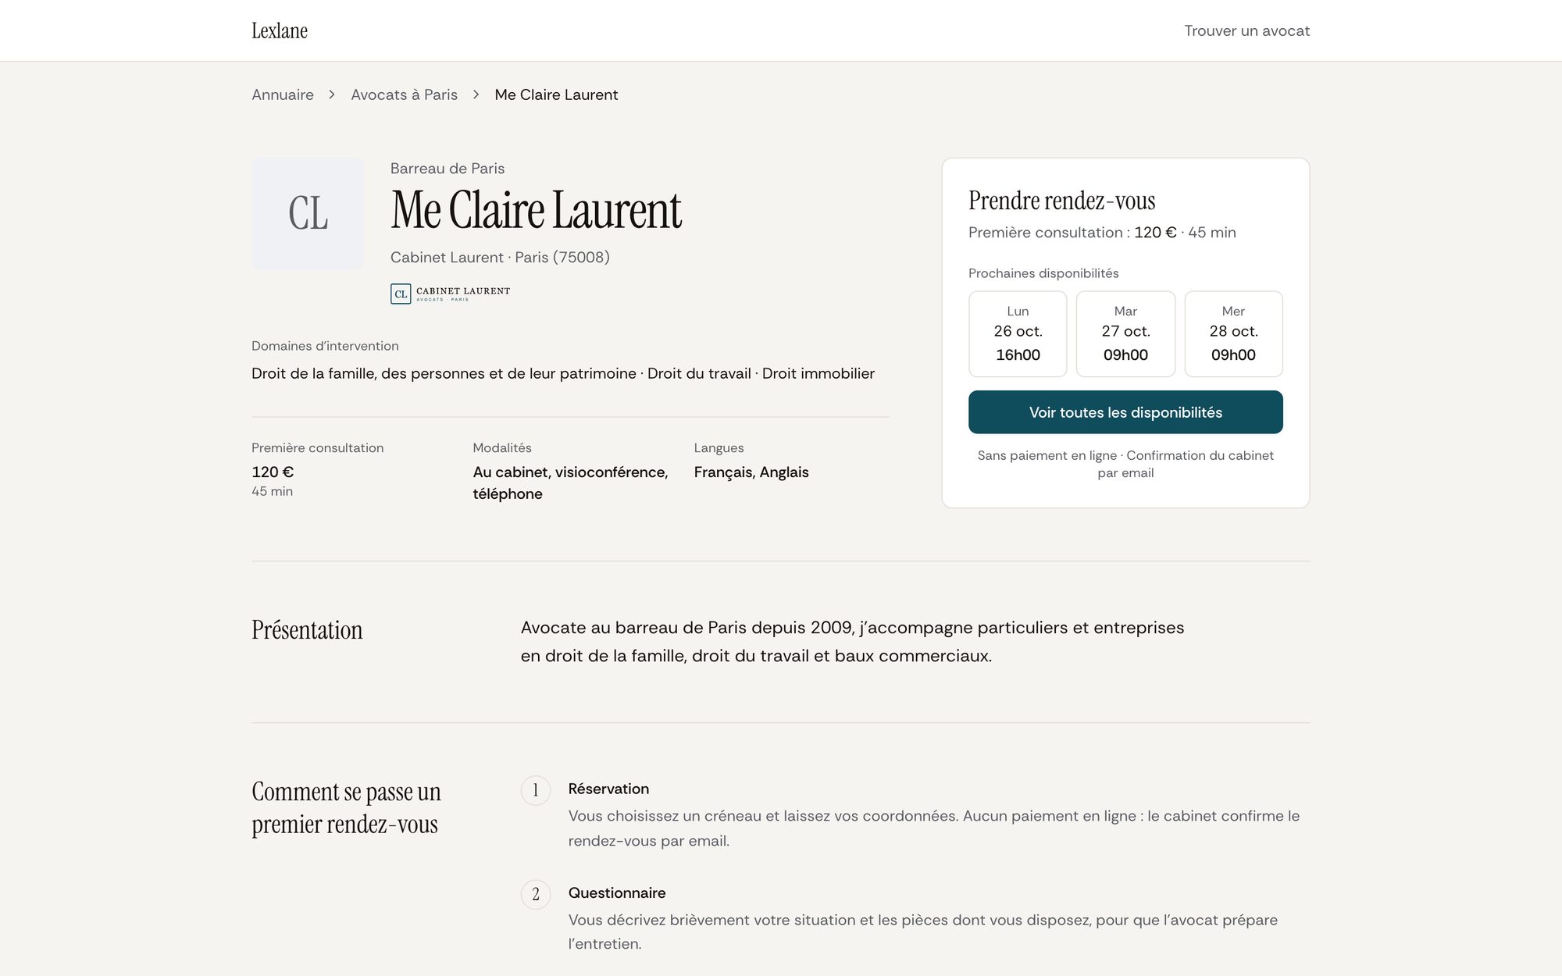This screenshot has height=976, width=1562.
Task: Select the Lun 26 oct. 16h00 slot
Action: coord(1018,333)
